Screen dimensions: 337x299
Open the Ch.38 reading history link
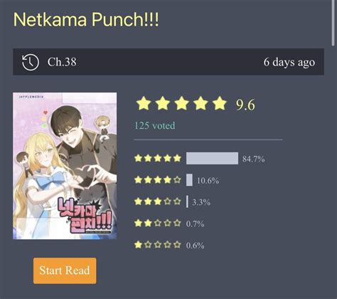coord(62,62)
